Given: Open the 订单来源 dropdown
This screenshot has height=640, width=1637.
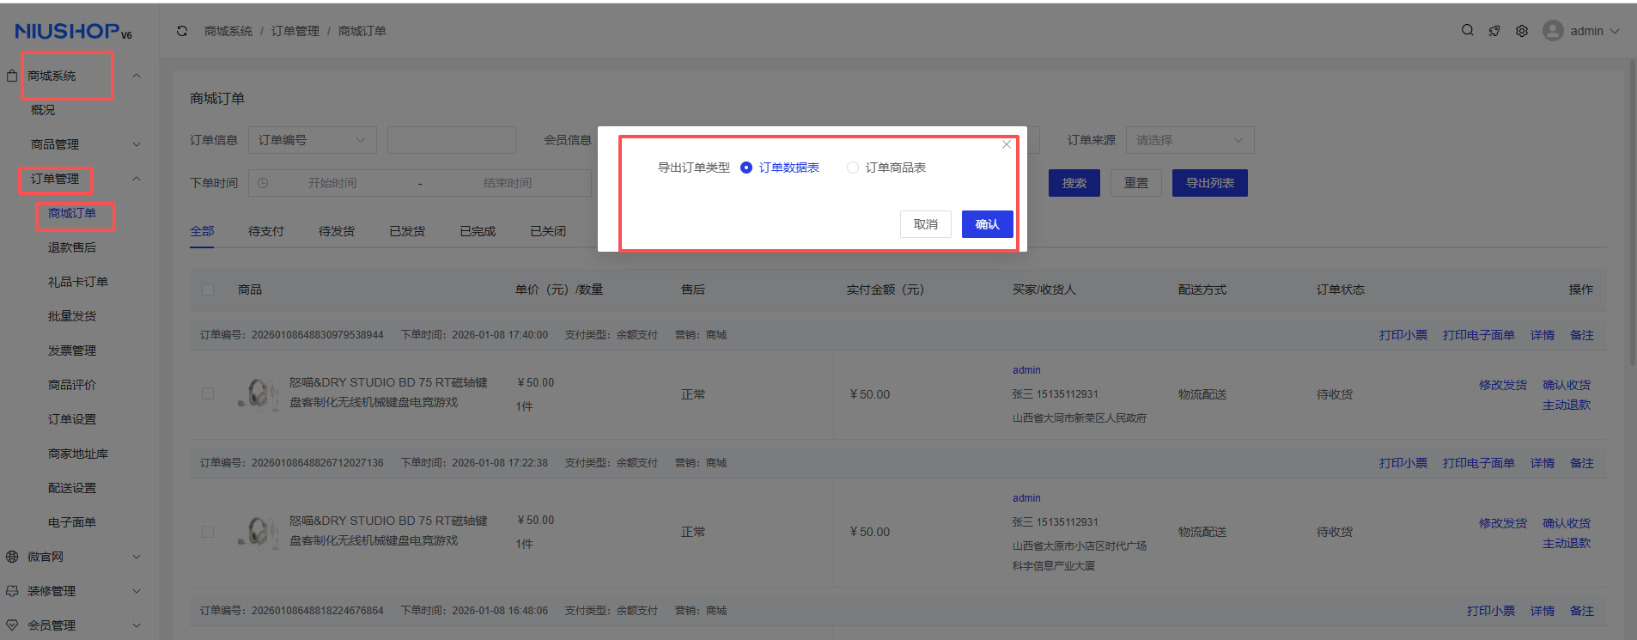Looking at the screenshot, I should 1190,140.
